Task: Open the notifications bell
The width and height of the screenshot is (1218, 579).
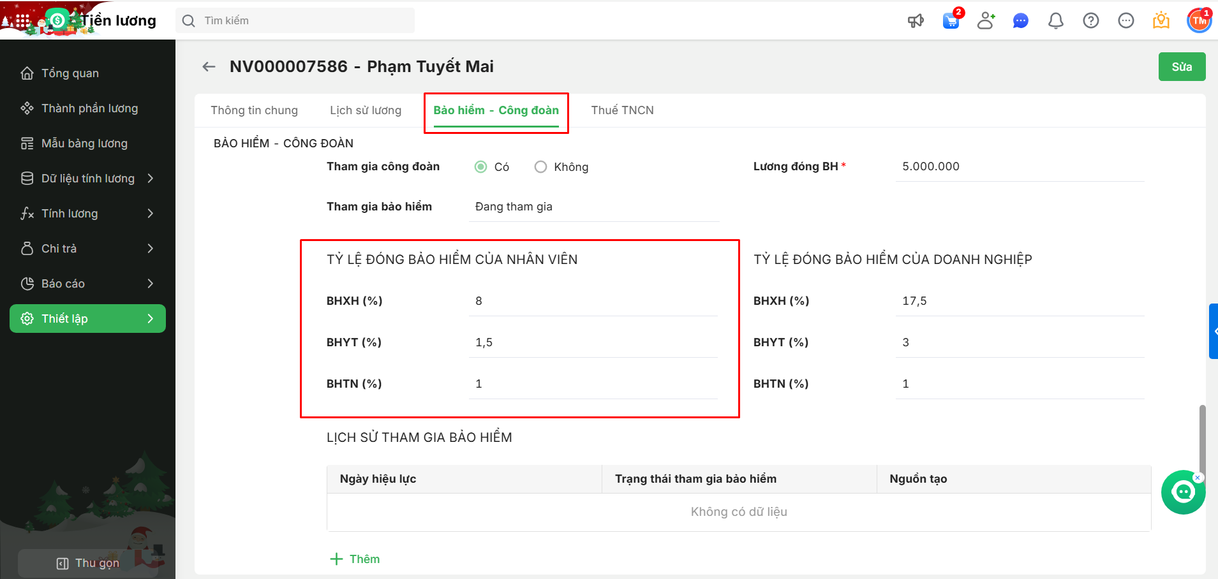Action: [x=1056, y=21]
